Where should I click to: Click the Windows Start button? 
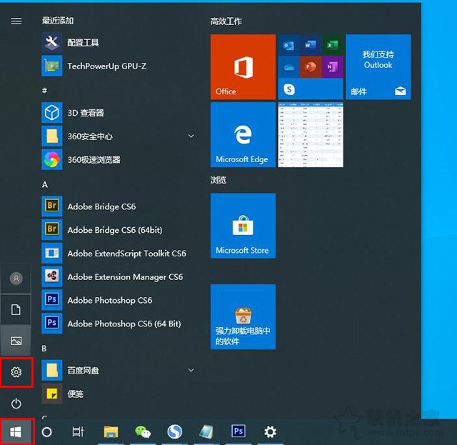(16, 432)
